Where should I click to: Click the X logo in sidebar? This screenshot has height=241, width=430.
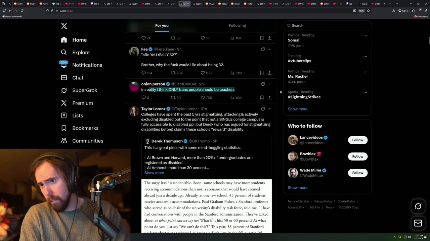[x=64, y=26]
